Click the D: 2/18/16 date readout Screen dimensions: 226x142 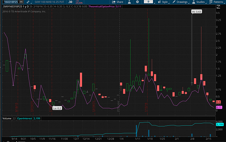pyautogui.click(x=37, y=7)
